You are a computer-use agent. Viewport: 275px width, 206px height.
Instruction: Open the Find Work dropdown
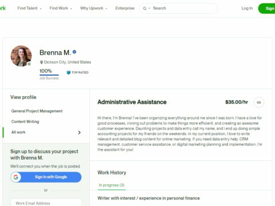[61, 8]
